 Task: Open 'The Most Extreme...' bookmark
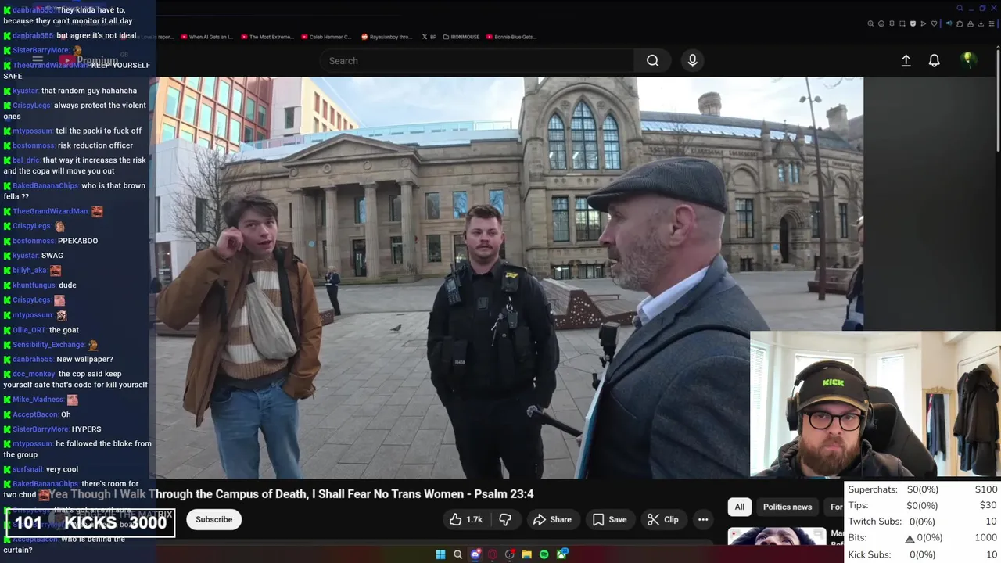tap(267, 37)
